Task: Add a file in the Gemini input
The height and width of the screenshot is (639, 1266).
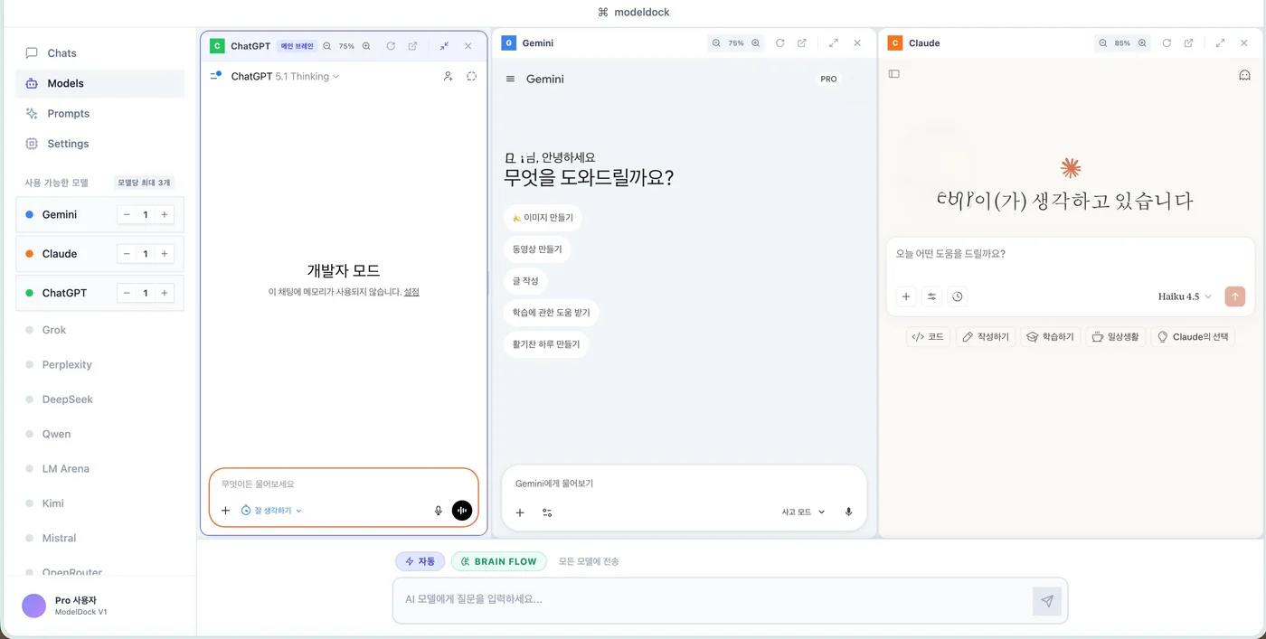Action: 520,512
